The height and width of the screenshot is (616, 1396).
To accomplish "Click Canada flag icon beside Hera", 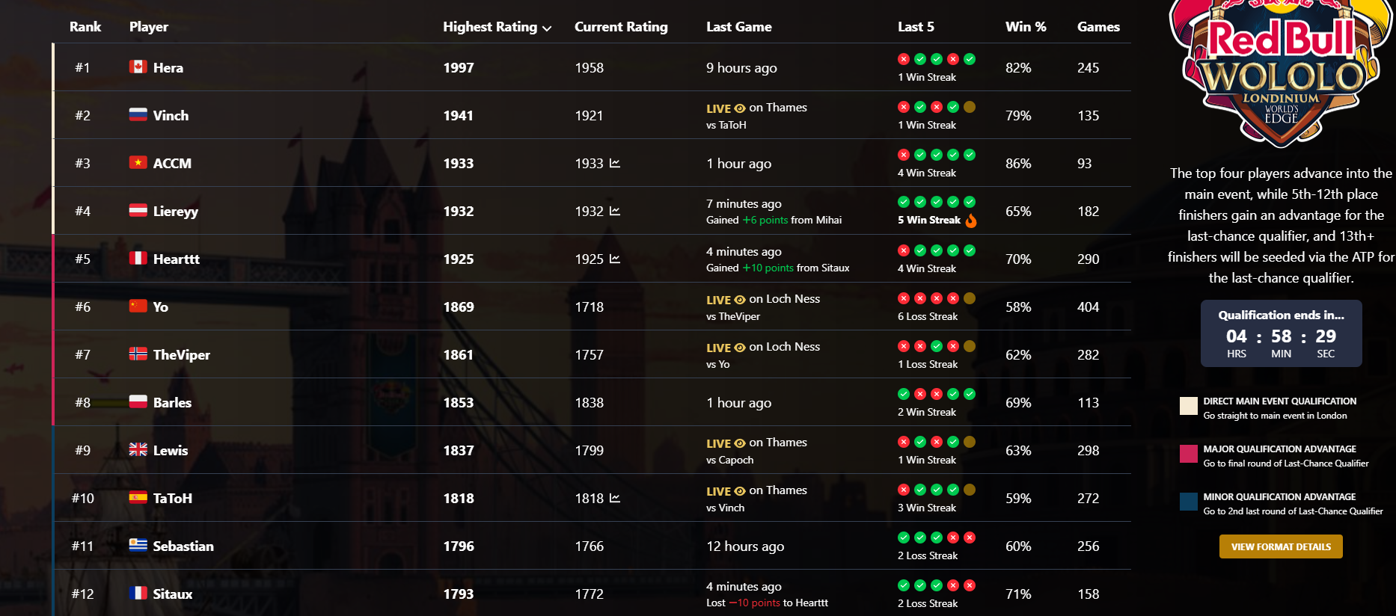I will coord(138,67).
